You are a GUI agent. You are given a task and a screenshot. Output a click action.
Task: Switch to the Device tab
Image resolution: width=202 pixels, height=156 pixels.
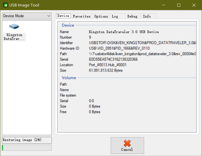coord(63,16)
